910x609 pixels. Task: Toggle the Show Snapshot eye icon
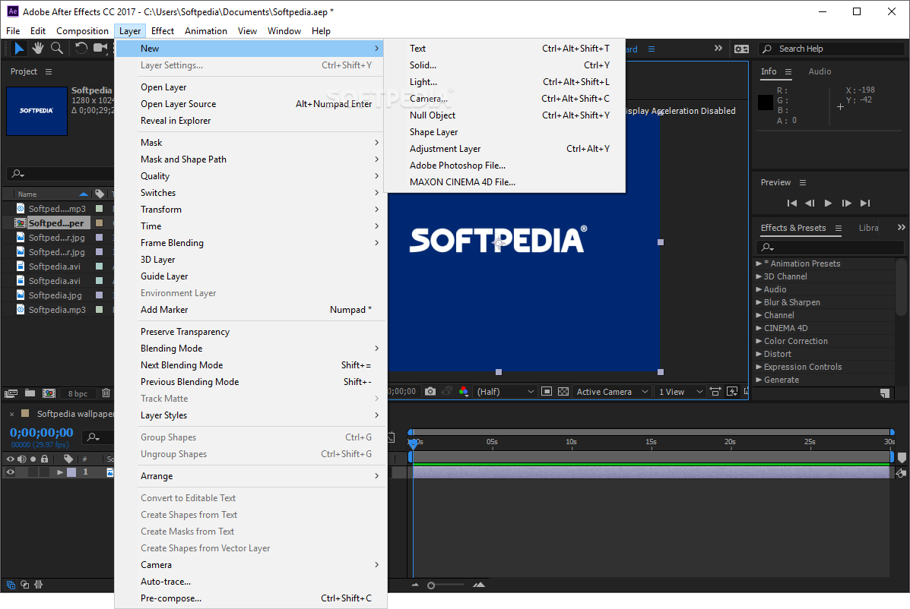[446, 392]
